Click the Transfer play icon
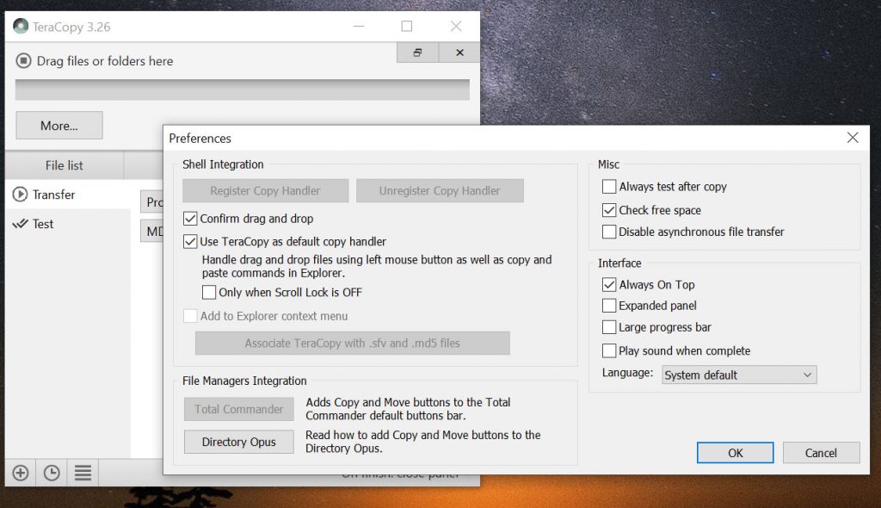Viewport: 881px width, 508px height. tap(21, 195)
